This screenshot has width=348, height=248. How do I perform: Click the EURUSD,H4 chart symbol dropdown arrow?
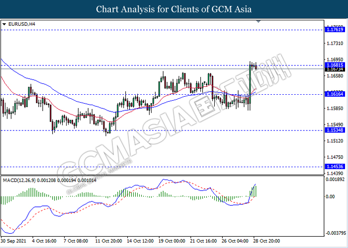pyautogui.click(x=4, y=24)
